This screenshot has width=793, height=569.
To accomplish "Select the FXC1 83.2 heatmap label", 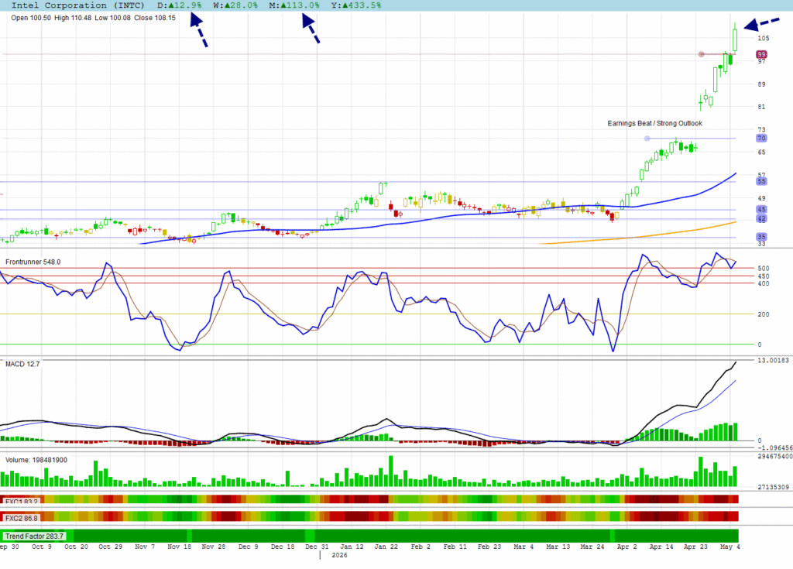I will pyautogui.click(x=21, y=501).
